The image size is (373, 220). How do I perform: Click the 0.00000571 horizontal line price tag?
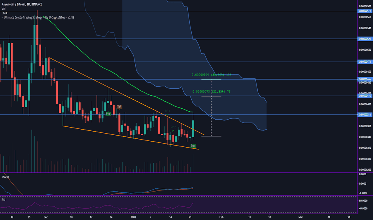(x=365, y=11)
